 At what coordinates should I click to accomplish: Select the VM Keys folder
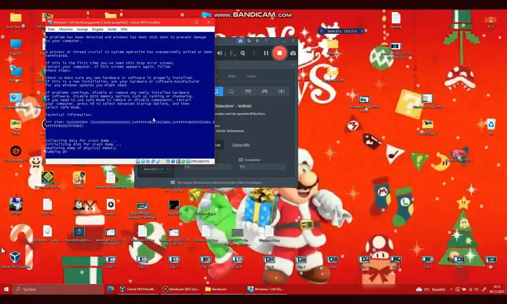click(332, 47)
